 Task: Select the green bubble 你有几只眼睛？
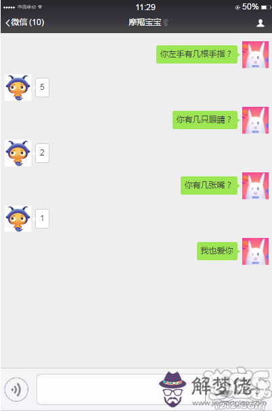point(206,120)
